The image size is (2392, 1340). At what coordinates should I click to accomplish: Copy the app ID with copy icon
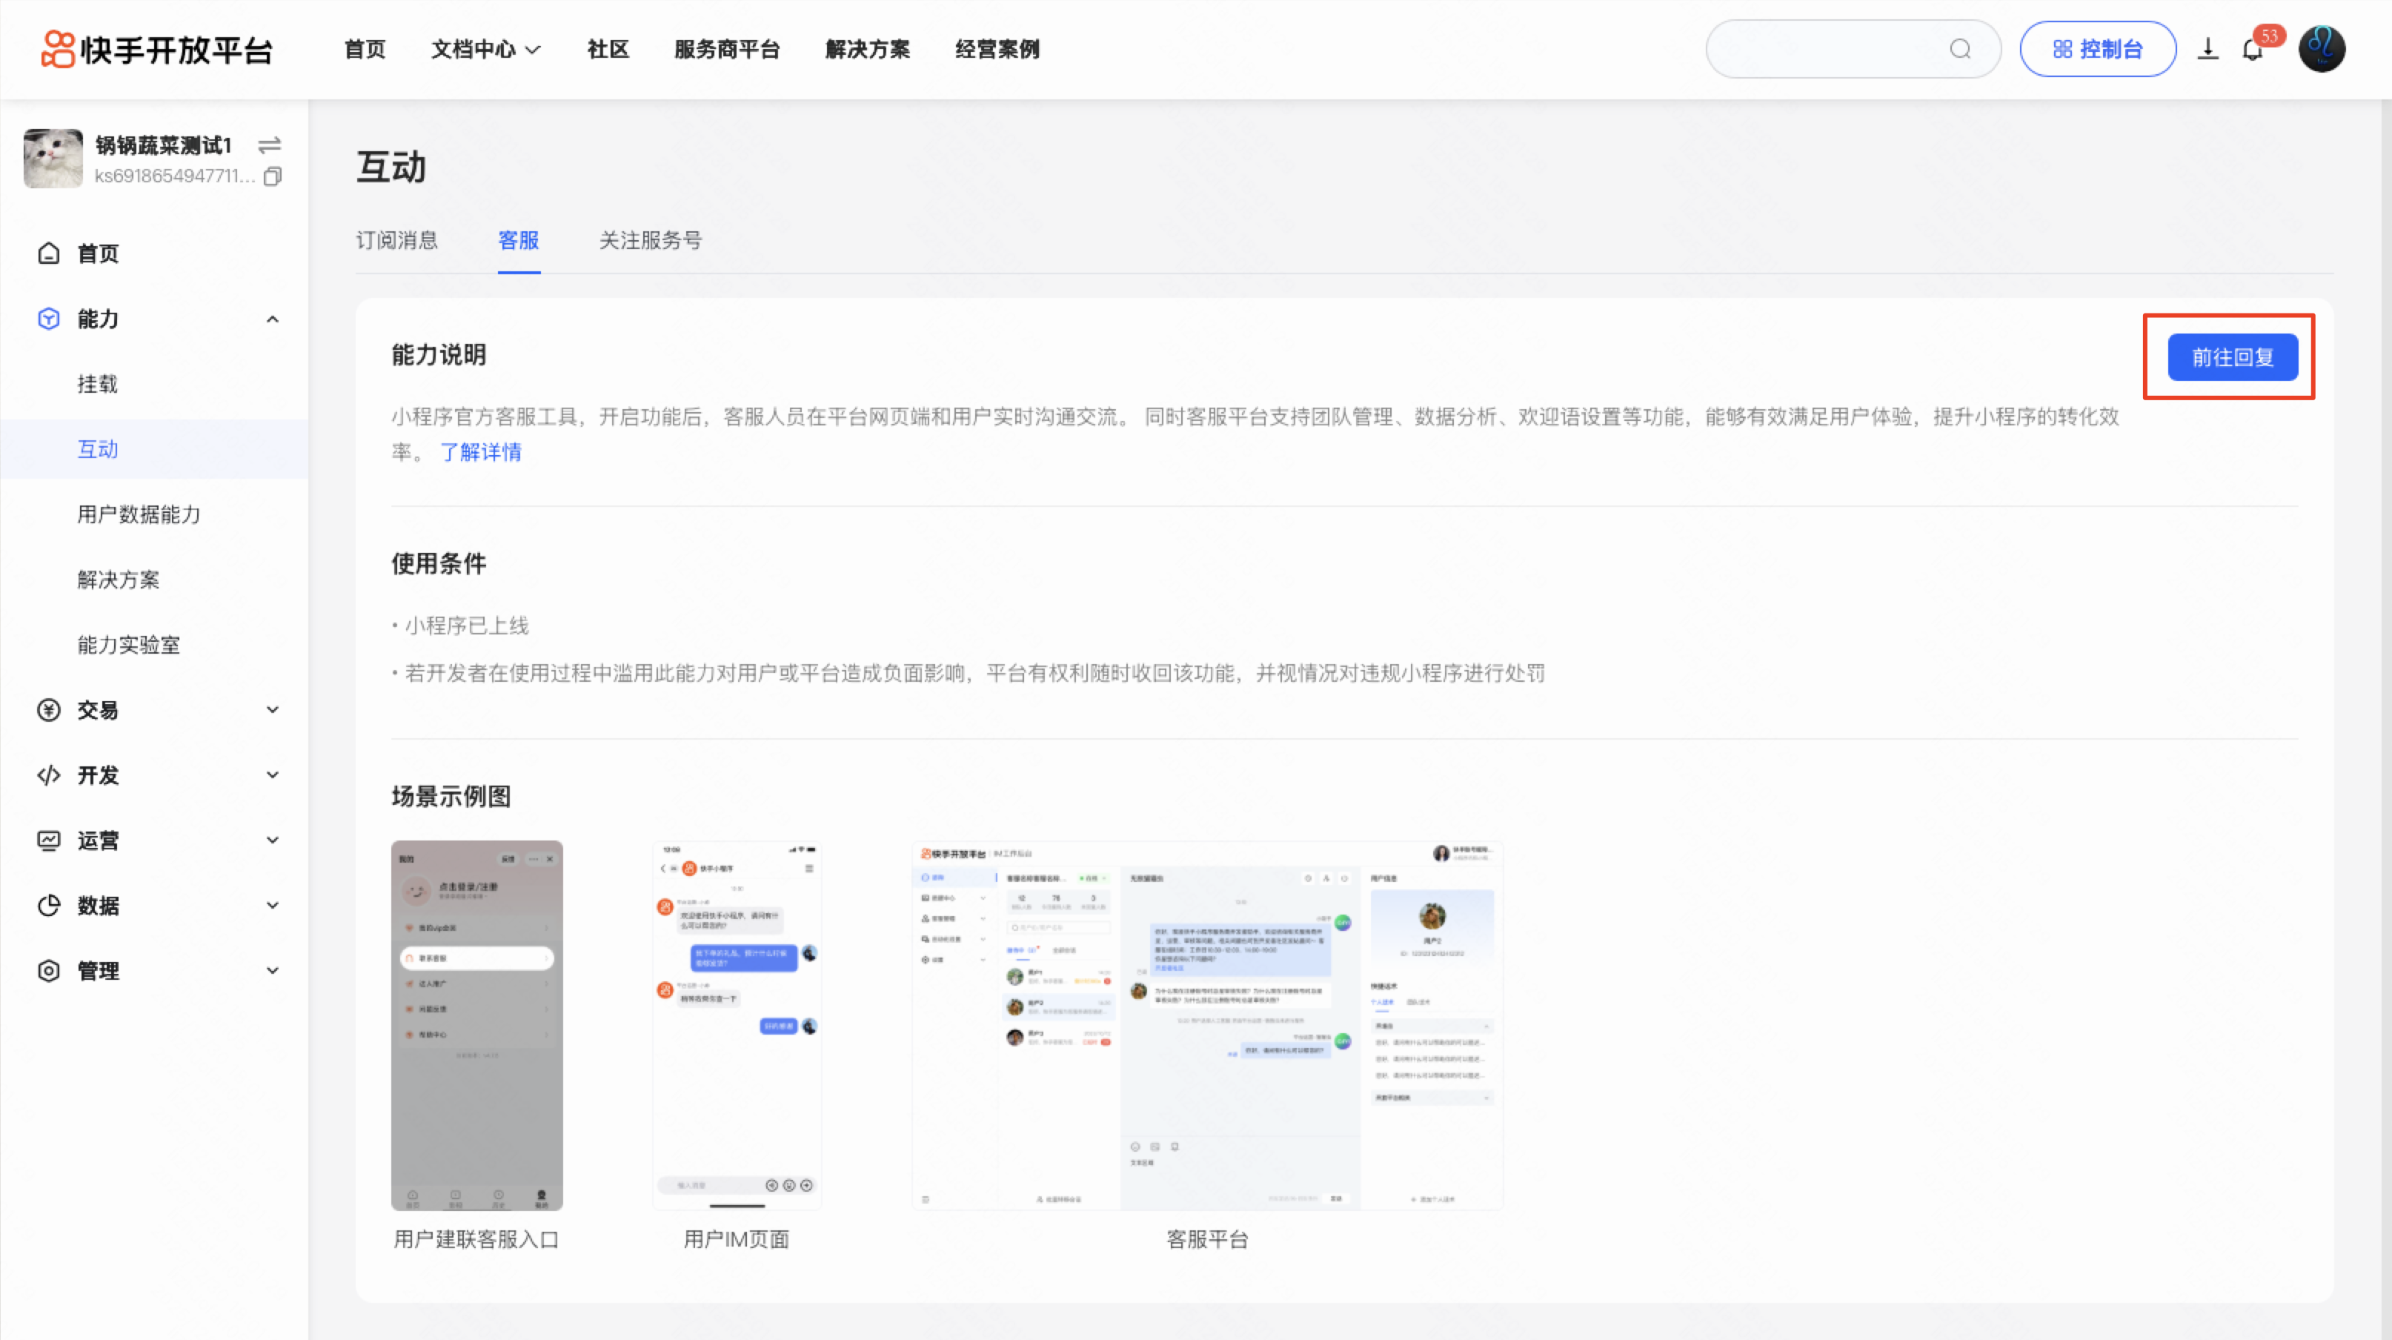[x=272, y=176]
